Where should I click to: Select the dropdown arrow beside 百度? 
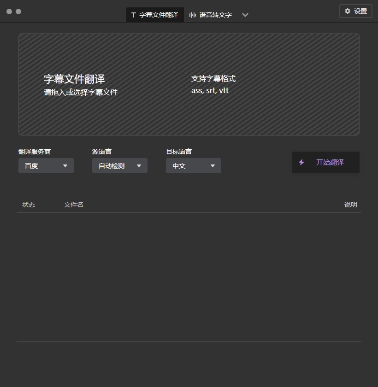(65, 165)
